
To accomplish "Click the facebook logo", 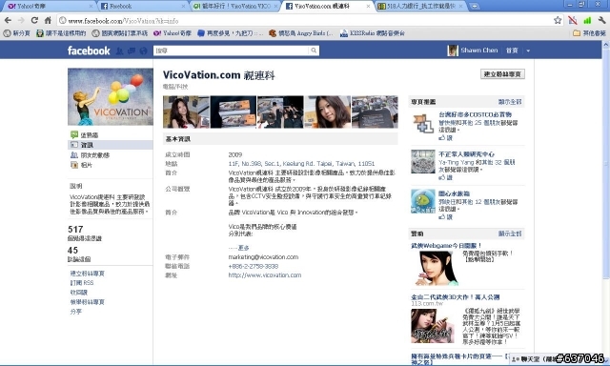I will (x=89, y=51).
